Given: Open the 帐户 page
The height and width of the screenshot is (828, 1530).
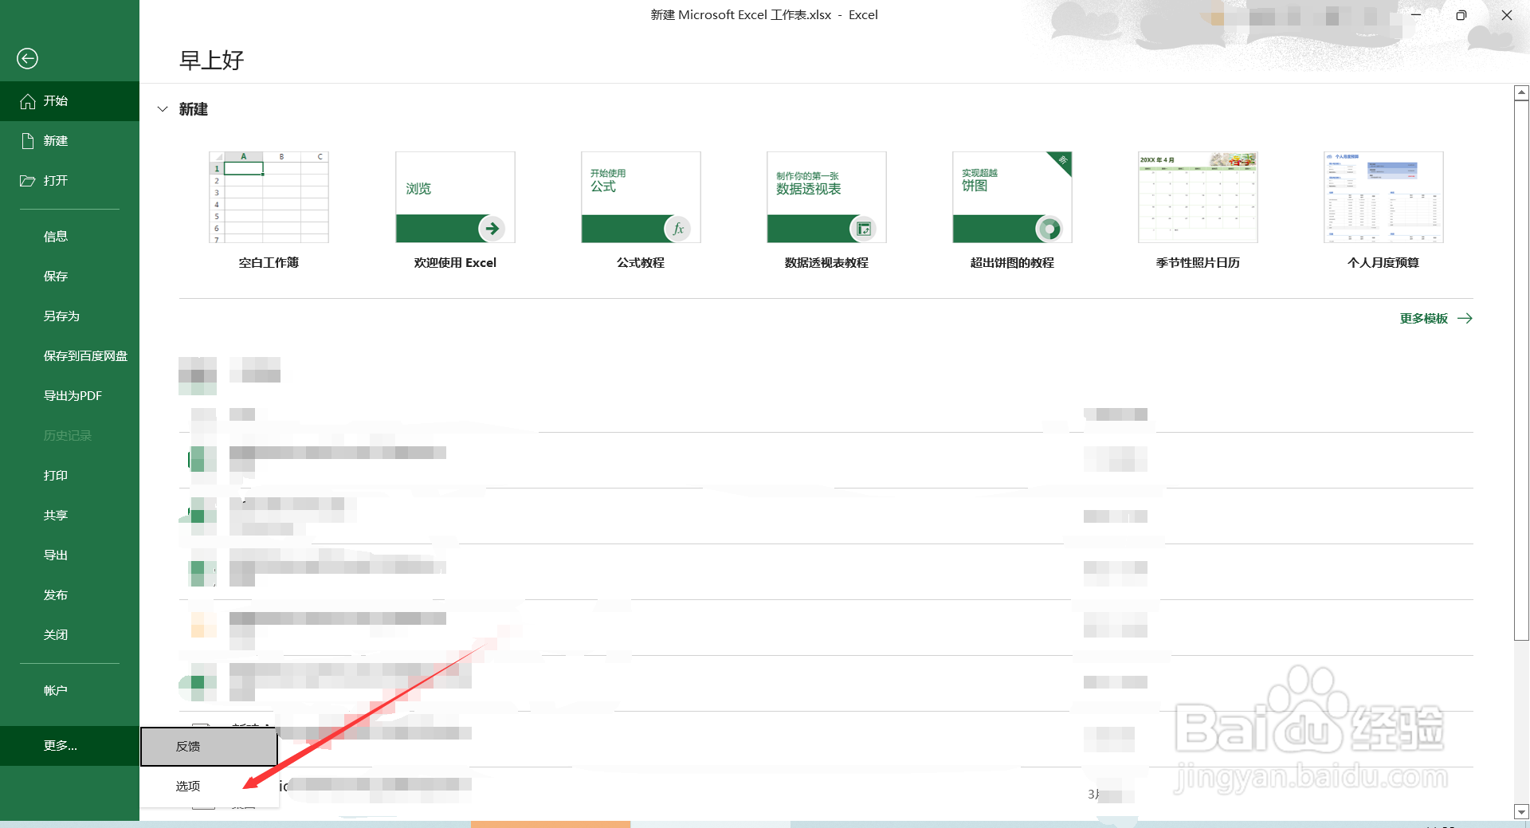Looking at the screenshot, I should (69, 691).
